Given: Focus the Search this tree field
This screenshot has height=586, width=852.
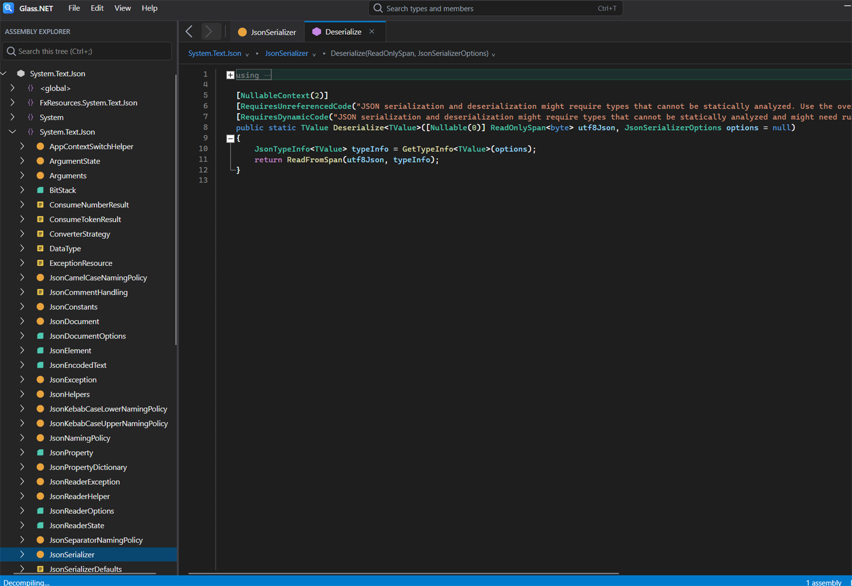Looking at the screenshot, I should click(87, 51).
